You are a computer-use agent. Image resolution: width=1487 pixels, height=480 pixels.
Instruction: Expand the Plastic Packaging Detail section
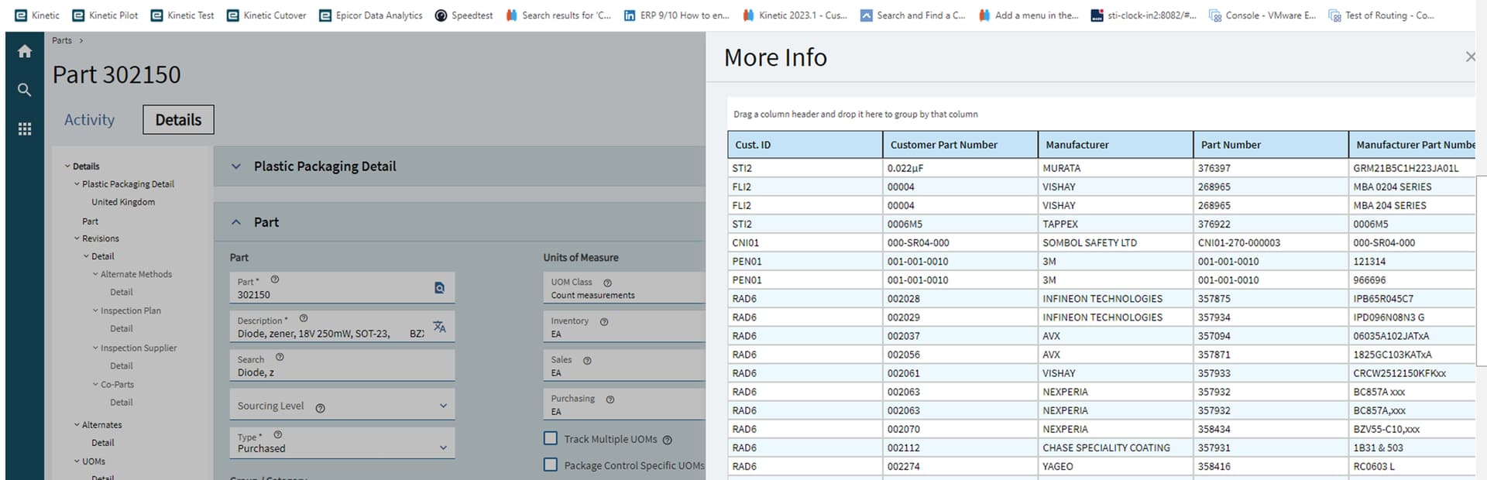click(236, 166)
